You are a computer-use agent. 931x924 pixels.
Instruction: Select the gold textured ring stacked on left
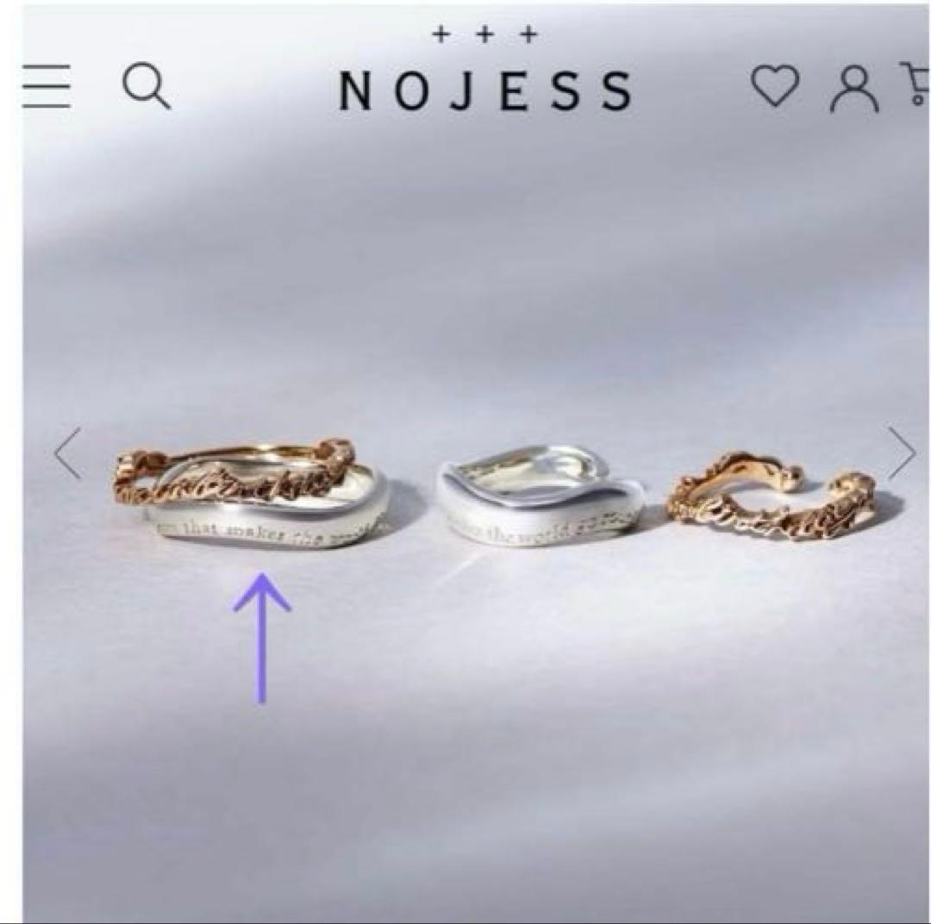(232, 477)
